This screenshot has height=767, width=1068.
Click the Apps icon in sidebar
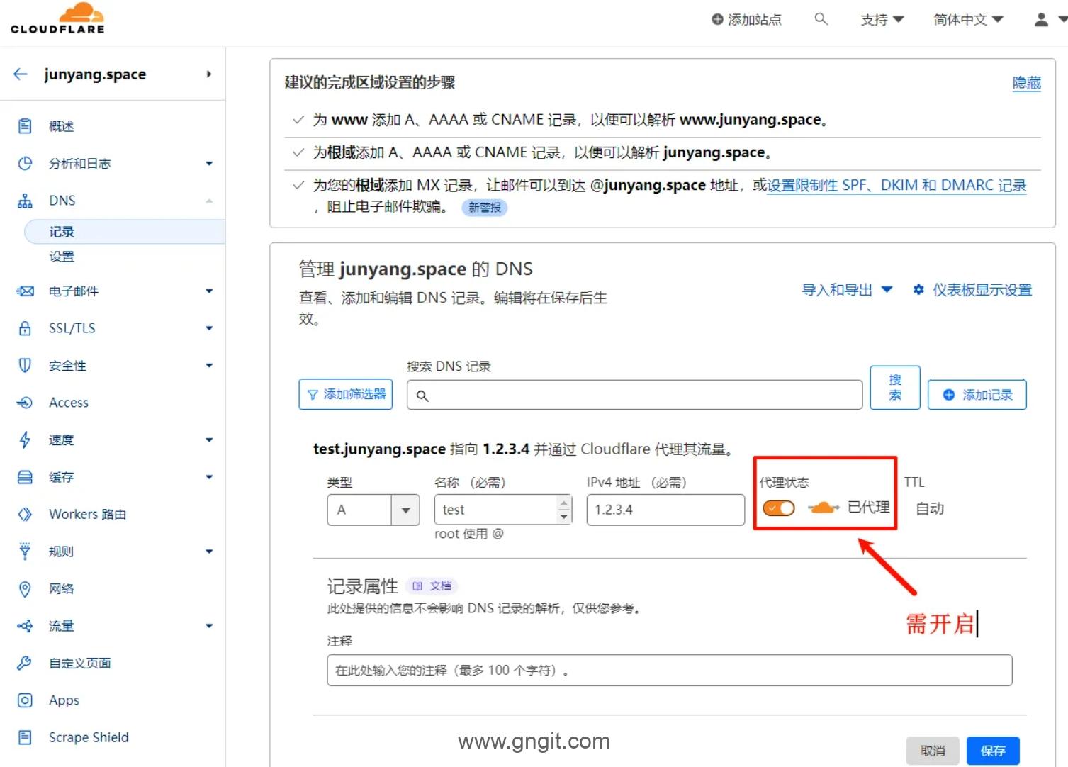click(25, 700)
